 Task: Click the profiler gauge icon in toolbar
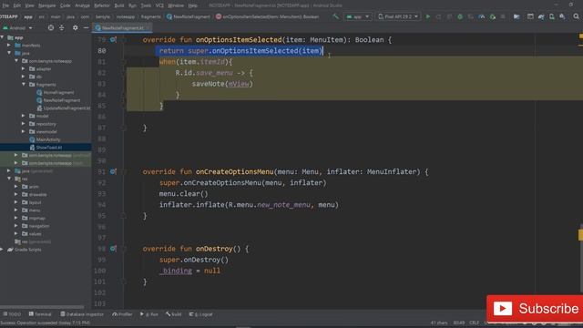(x=482, y=16)
